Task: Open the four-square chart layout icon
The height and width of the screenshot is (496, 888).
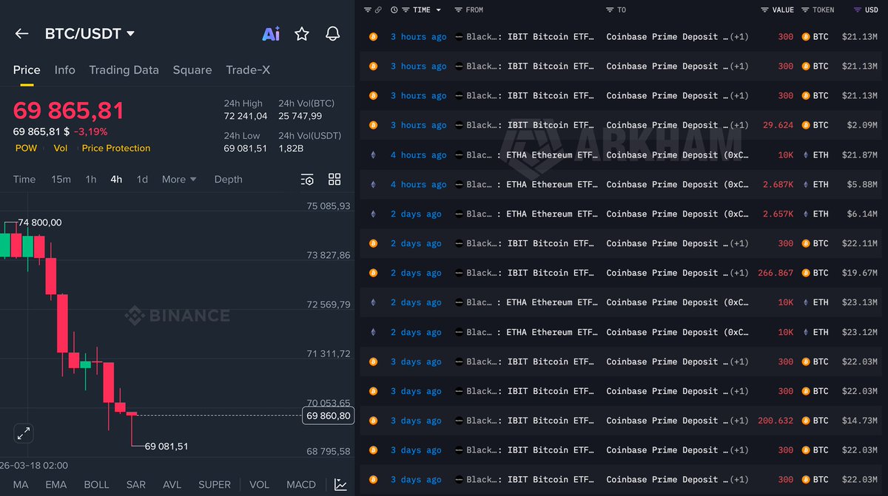Action: (x=334, y=180)
